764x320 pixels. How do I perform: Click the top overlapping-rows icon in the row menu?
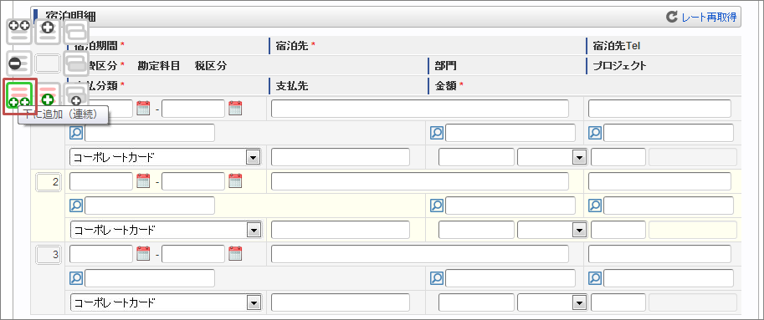[x=76, y=32]
